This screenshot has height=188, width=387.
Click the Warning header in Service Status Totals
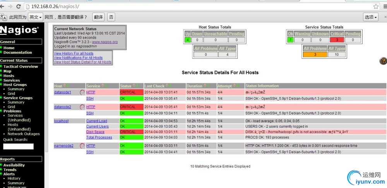pos(302,34)
